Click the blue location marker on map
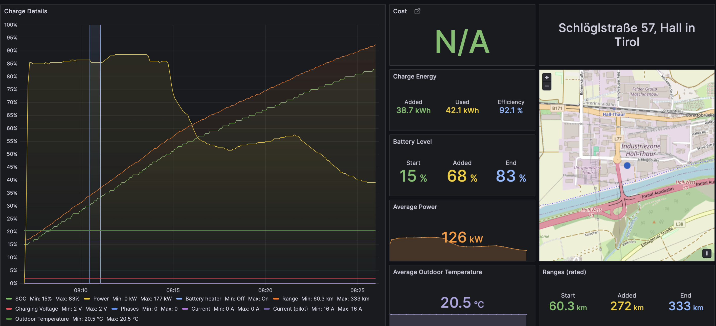Viewport: 716px width, 326px height. pyautogui.click(x=627, y=166)
